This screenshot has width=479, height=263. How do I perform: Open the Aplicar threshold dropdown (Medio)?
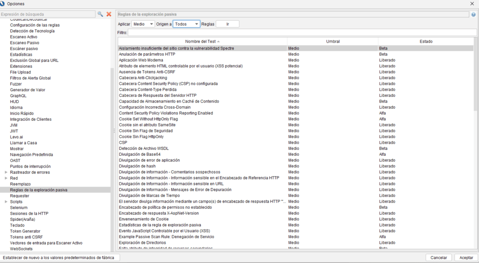[143, 24]
